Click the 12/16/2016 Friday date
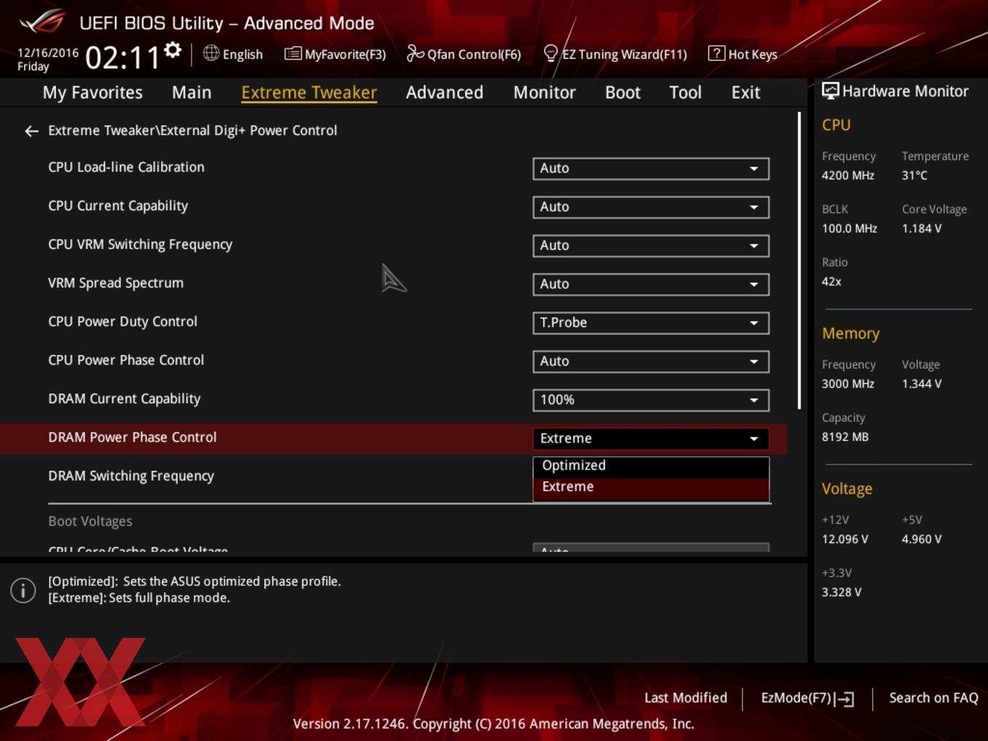Image resolution: width=988 pixels, height=741 pixels. coord(48,60)
